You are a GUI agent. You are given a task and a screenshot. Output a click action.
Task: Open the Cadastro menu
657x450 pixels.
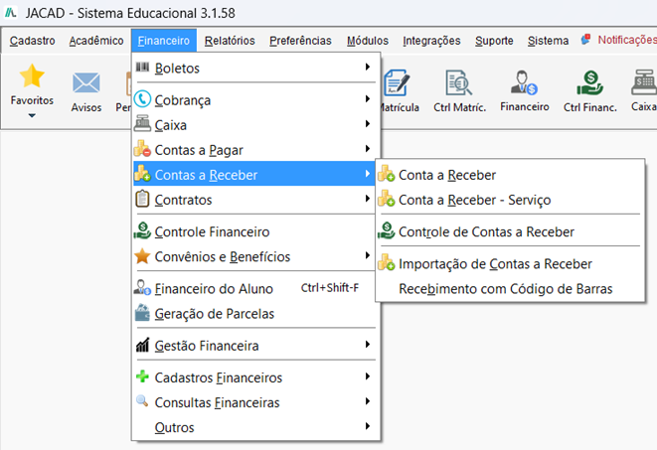pos(33,41)
